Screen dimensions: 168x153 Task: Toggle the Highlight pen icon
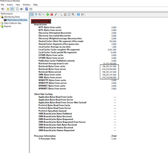[56, 14]
